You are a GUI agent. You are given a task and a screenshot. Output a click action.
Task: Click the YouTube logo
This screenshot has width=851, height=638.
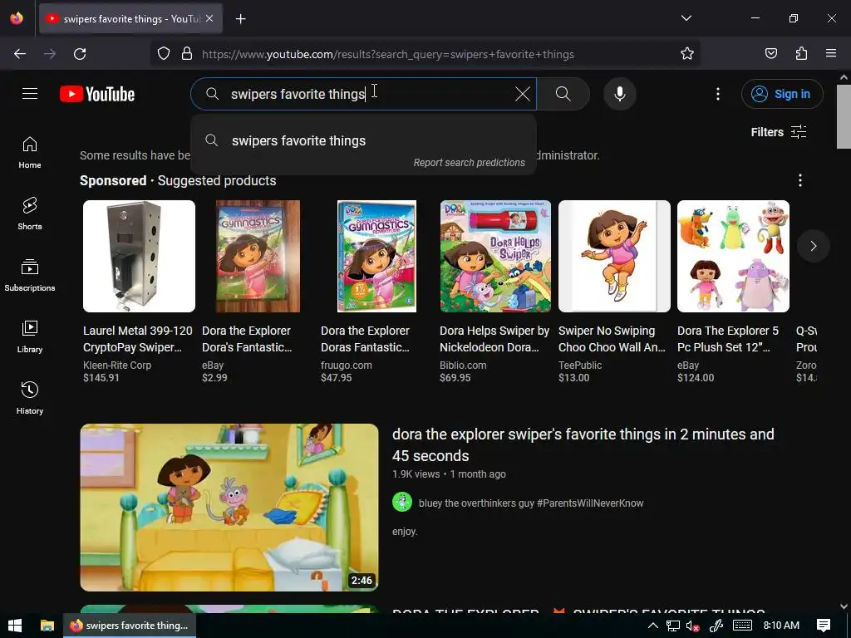tap(97, 94)
